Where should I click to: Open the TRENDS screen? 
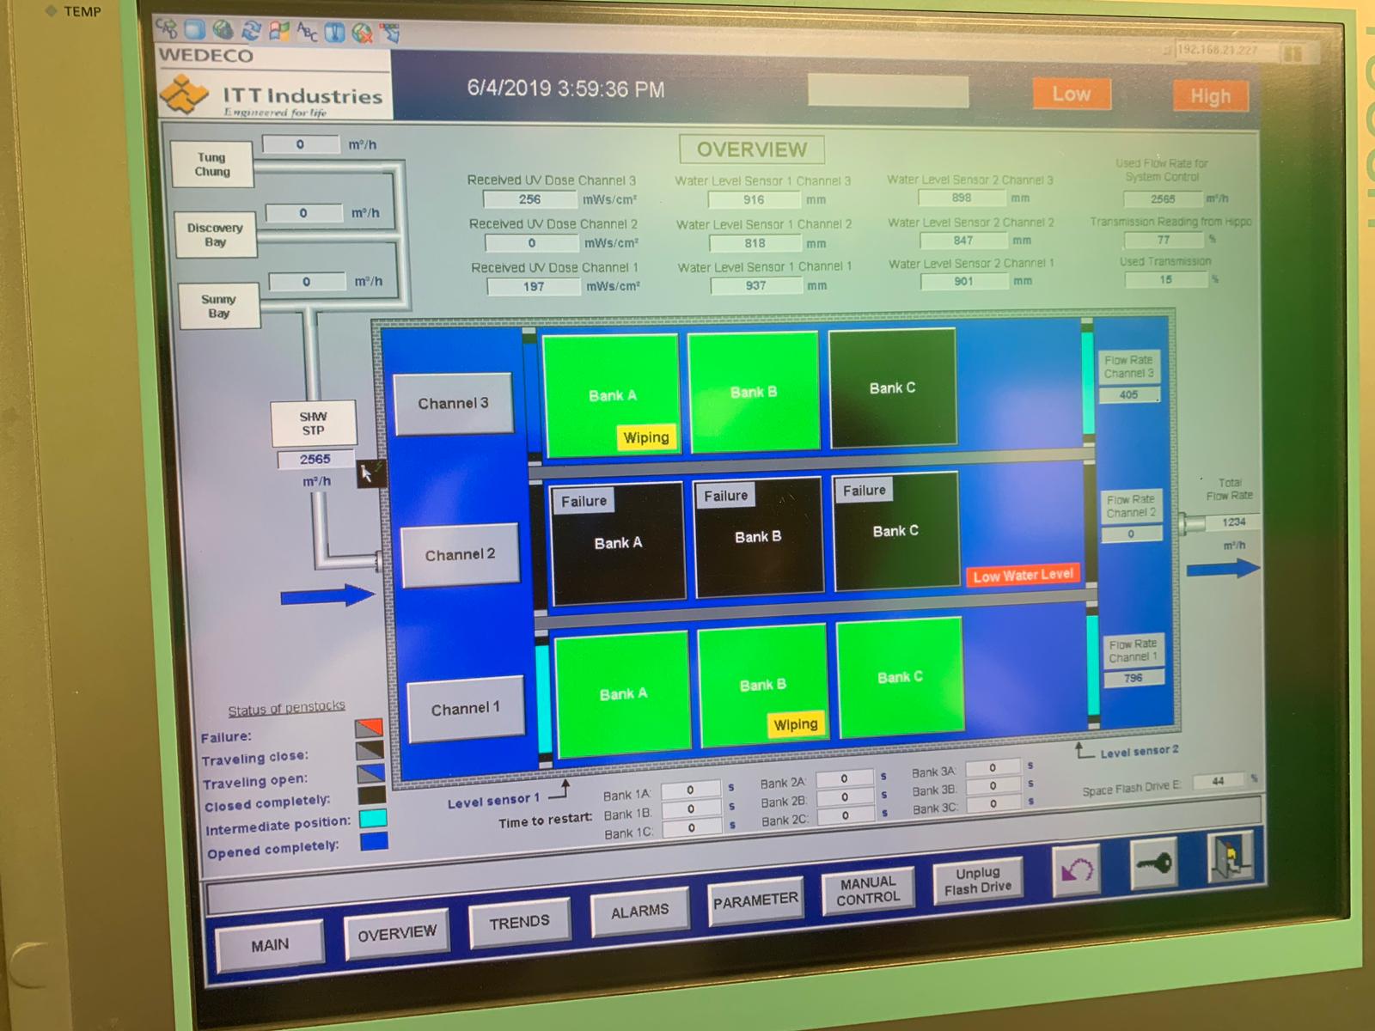tap(519, 923)
